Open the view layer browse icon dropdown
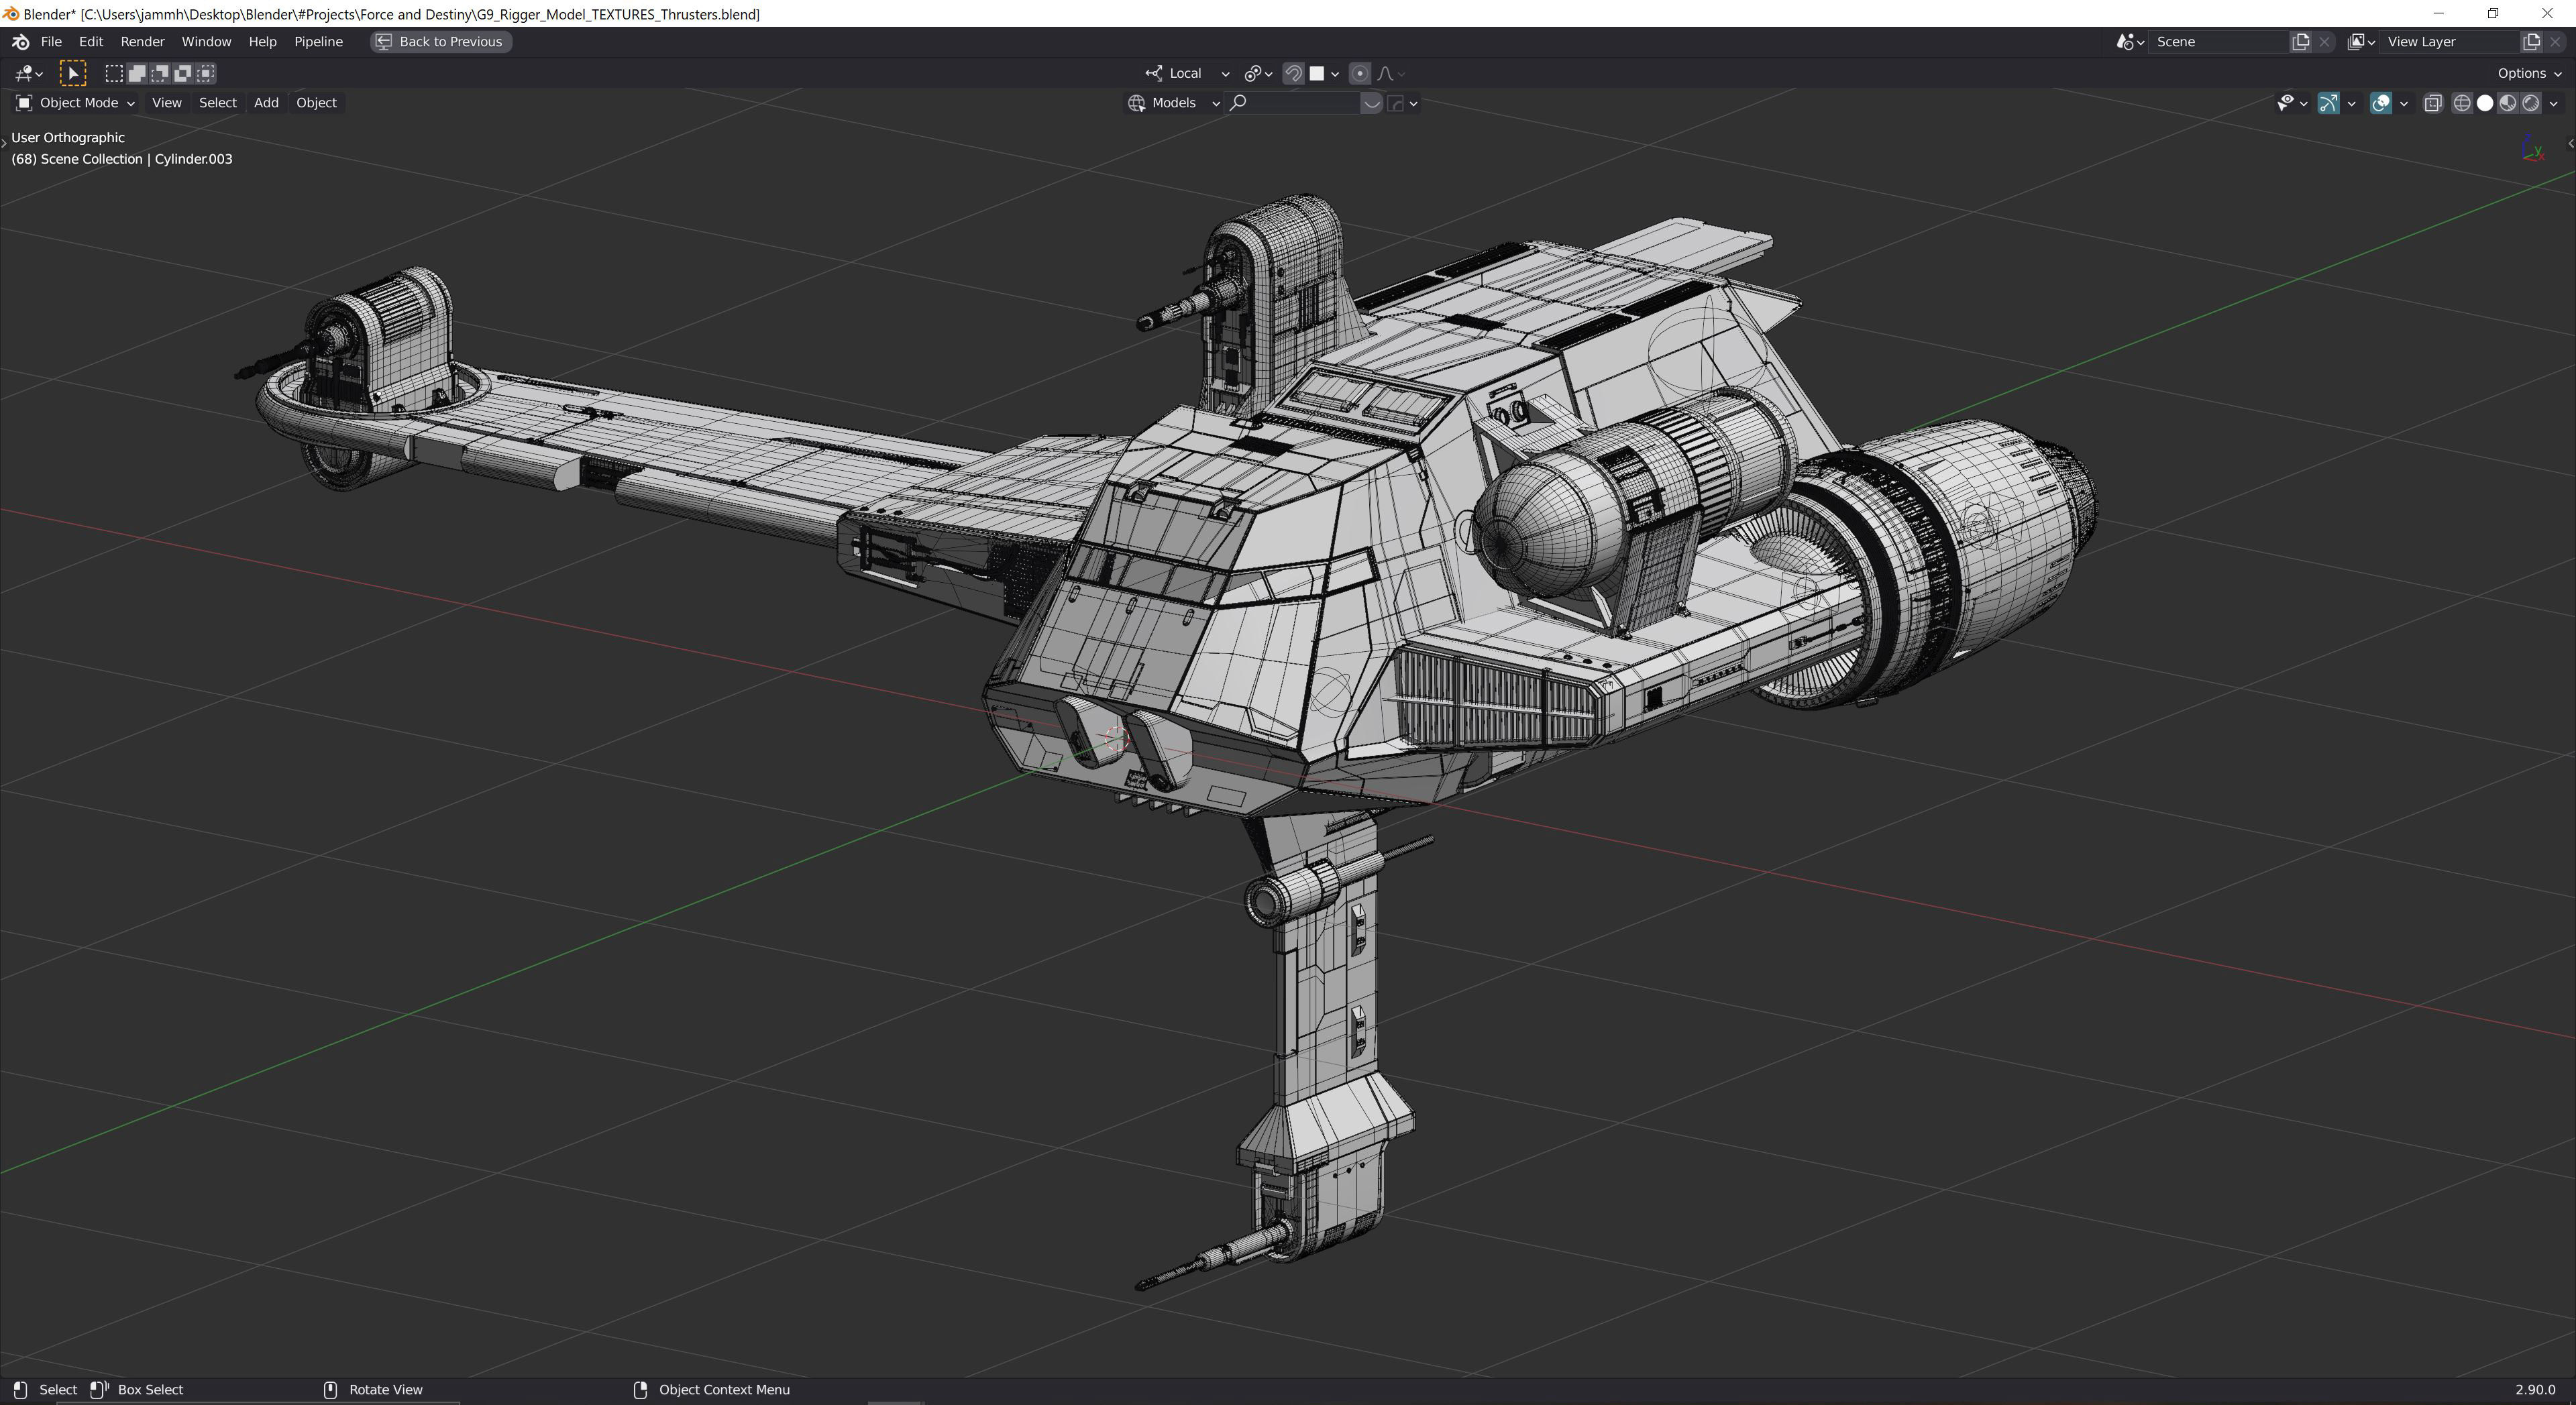Screen dimensions: 2576x1405 pyautogui.click(x=2361, y=42)
